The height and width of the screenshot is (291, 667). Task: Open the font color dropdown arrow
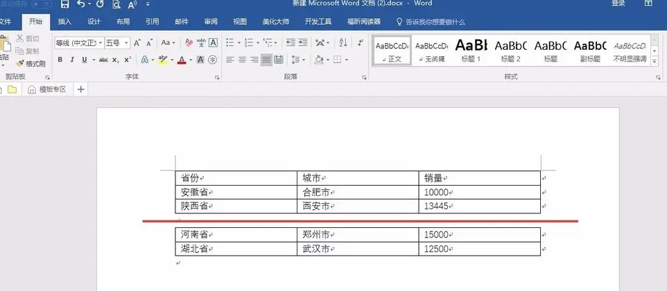tap(191, 60)
